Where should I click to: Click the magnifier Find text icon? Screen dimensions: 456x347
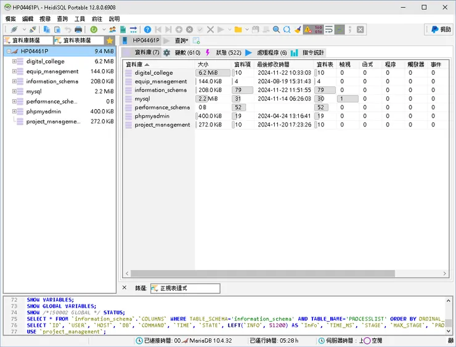(276, 30)
